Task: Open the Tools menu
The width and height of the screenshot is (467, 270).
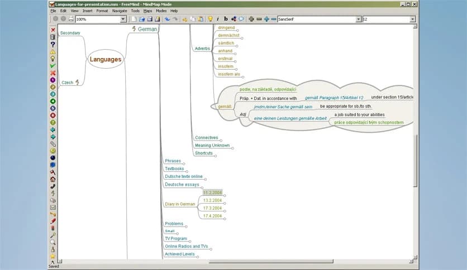Action: (x=135, y=11)
